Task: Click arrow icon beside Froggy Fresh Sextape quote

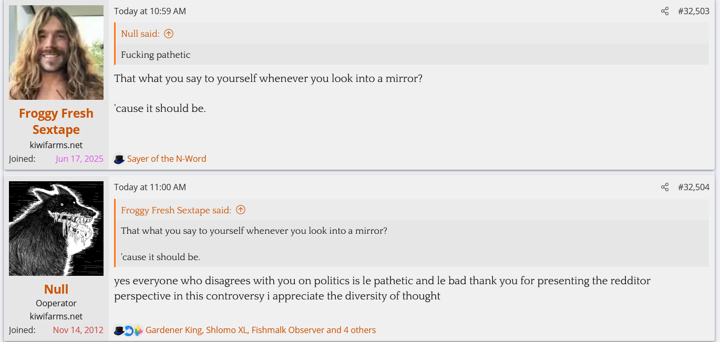Action: (241, 210)
